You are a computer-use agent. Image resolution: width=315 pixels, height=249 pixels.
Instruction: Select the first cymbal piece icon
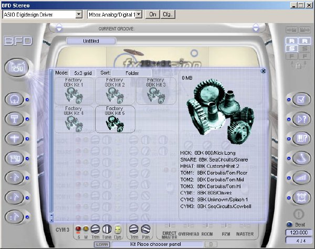click(x=15, y=178)
